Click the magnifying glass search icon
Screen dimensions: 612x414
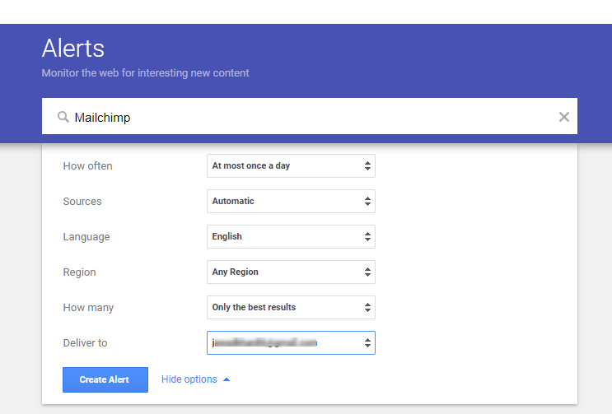point(63,117)
